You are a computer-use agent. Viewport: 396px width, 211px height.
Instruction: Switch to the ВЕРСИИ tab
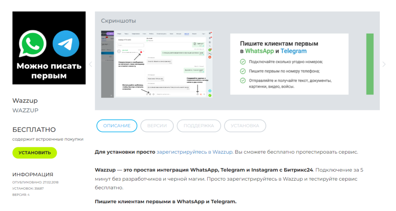pyautogui.click(x=157, y=126)
